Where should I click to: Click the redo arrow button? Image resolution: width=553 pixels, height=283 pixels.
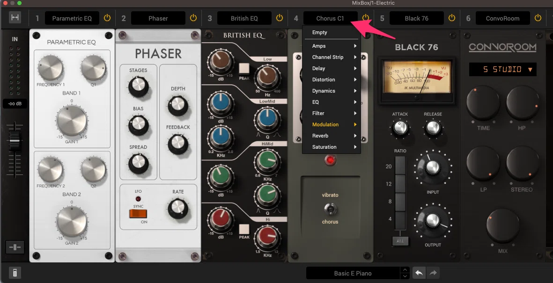pyautogui.click(x=433, y=273)
